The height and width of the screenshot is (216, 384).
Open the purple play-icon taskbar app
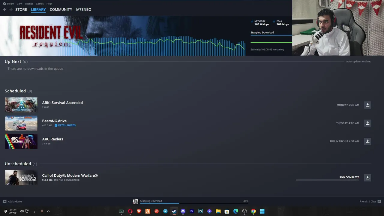209,211
